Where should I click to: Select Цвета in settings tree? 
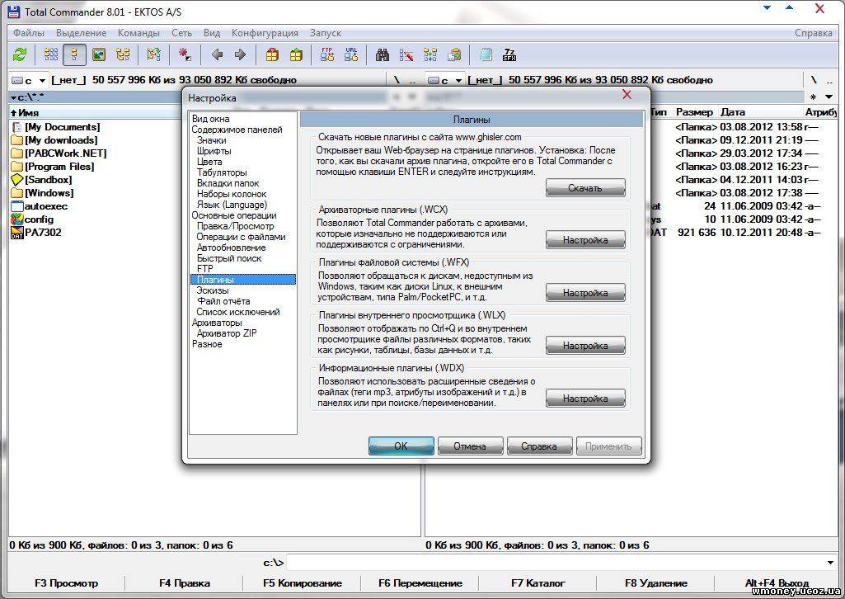pos(209,162)
